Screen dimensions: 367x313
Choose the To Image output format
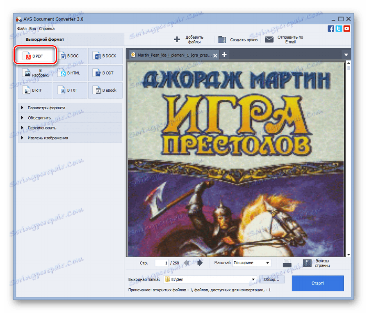pos(35,73)
